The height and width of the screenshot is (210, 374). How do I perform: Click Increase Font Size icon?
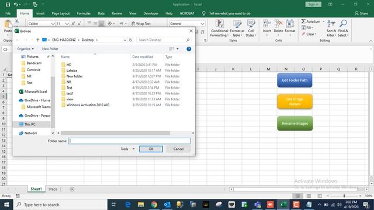click(x=73, y=23)
